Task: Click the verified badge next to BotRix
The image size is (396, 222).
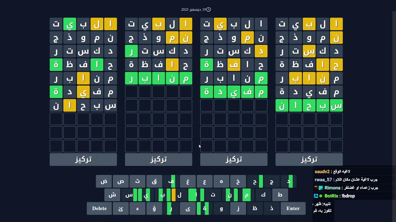Action: pyautogui.click(x=321, y=196)
